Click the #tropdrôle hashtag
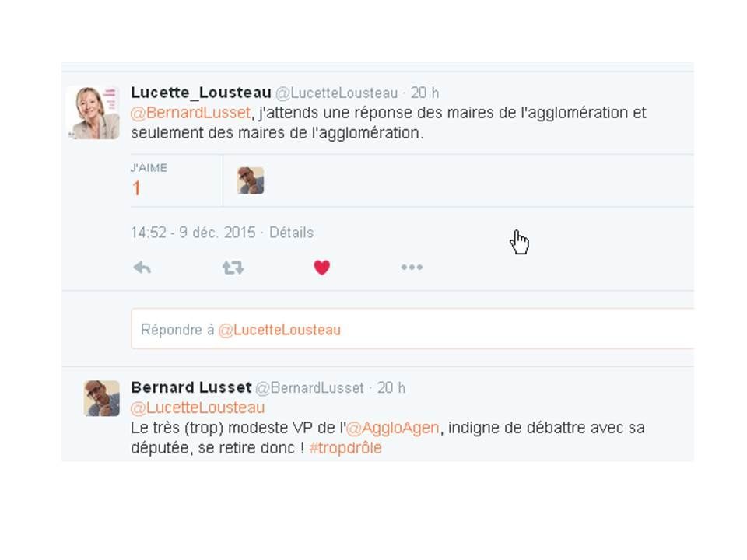747x560 pixels. (345, 448)
